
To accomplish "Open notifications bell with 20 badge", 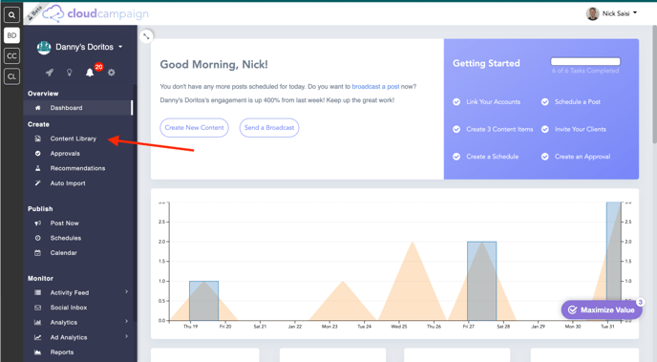I will coord(90,73).
